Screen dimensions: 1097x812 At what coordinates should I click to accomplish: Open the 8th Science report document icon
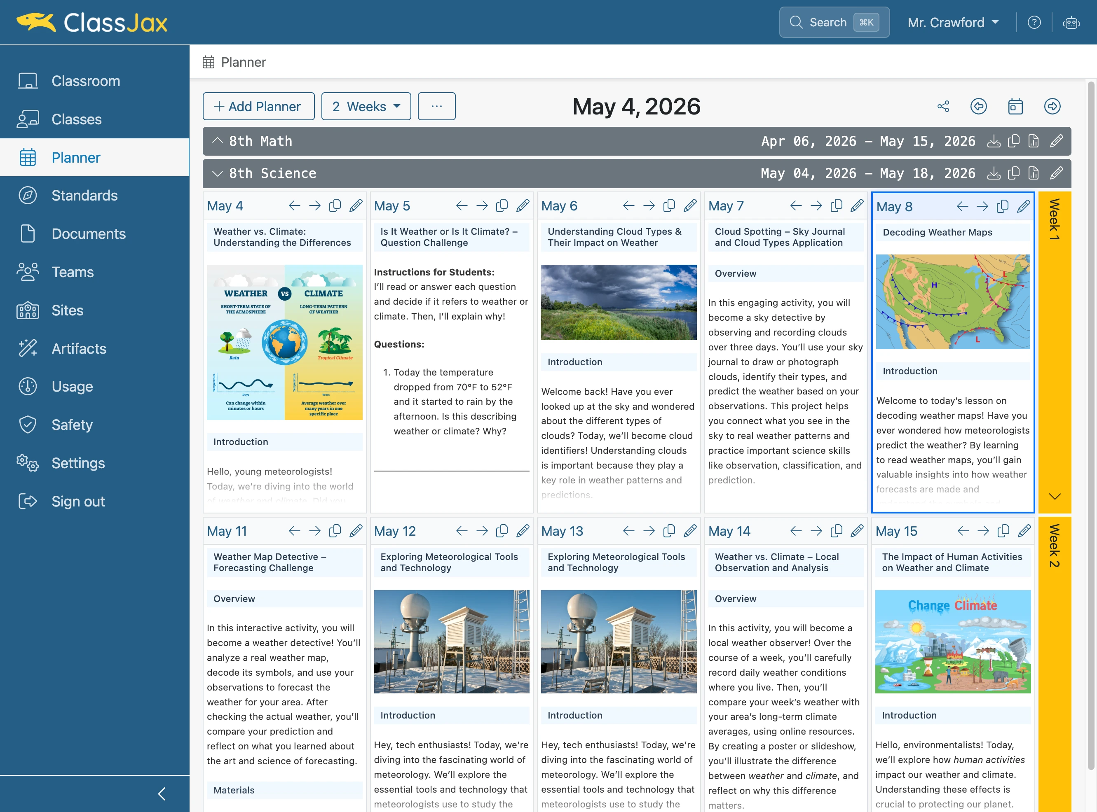pos(1034,173)
